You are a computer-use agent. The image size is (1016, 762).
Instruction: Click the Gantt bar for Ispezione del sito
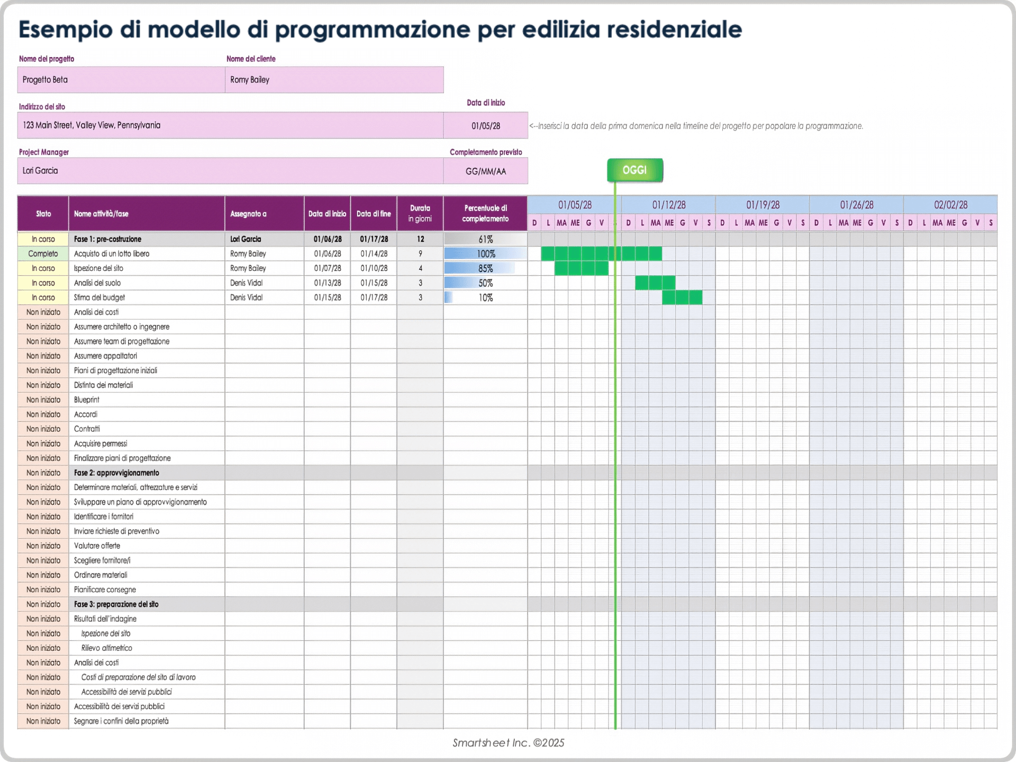tap(582, 269)
